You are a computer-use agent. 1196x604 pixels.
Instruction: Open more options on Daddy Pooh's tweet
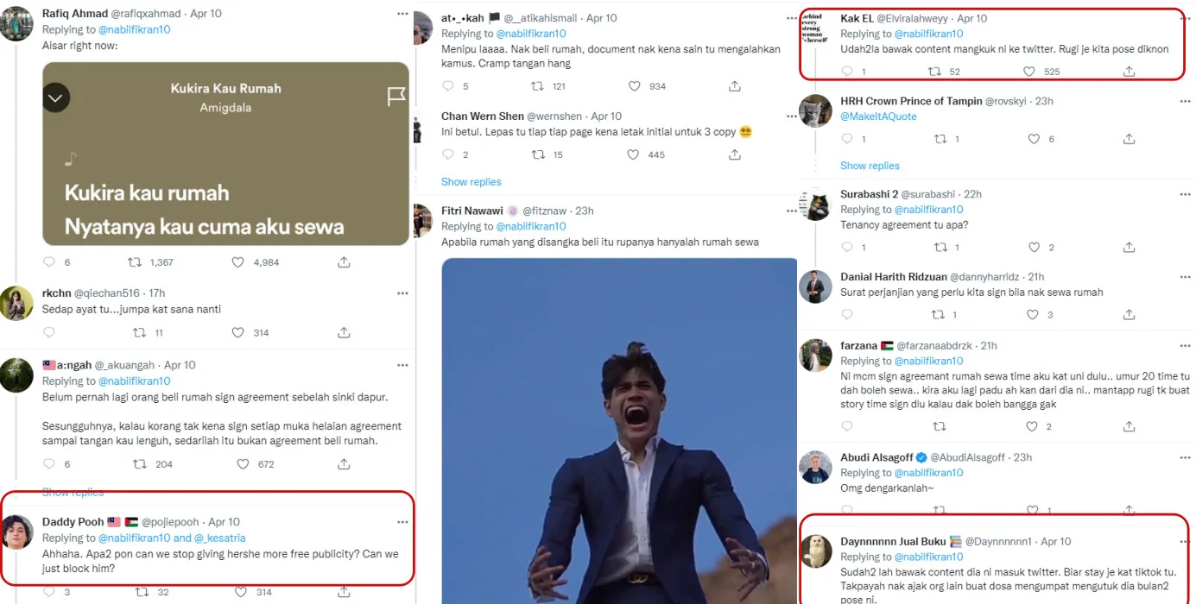(402, 522)
